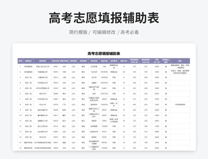Click the '北京电子科技职业学院' cell
Viewport: 208px width, 159px height.
point(43,148)
